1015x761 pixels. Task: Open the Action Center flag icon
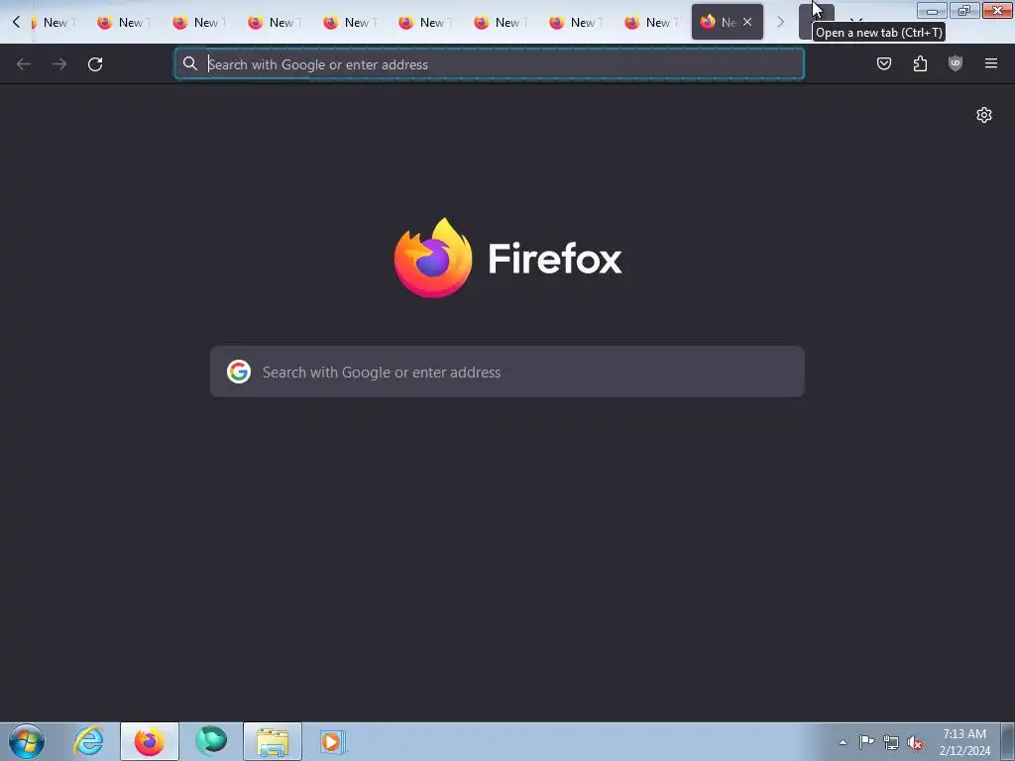[866, 742]
